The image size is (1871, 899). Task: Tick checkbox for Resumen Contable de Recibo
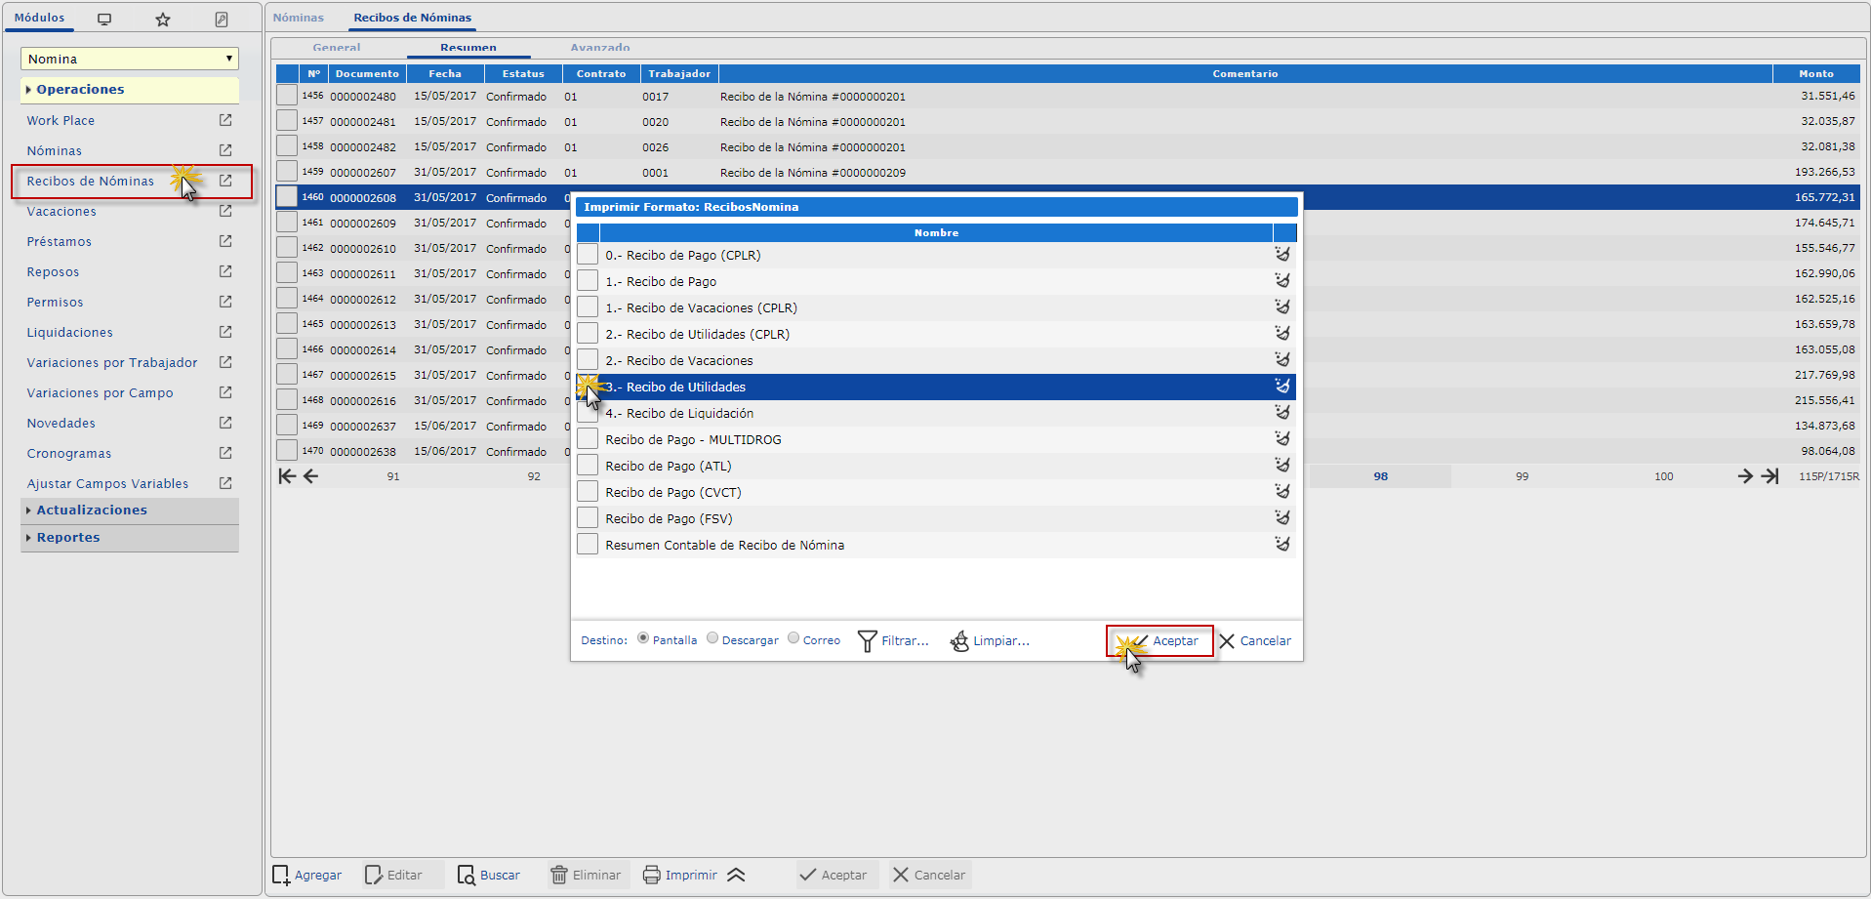588,545
